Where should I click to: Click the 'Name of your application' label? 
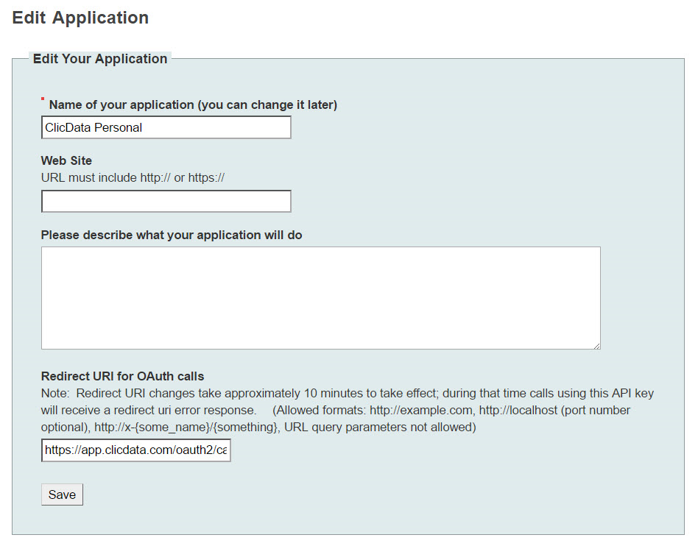[x=193, y=104]
